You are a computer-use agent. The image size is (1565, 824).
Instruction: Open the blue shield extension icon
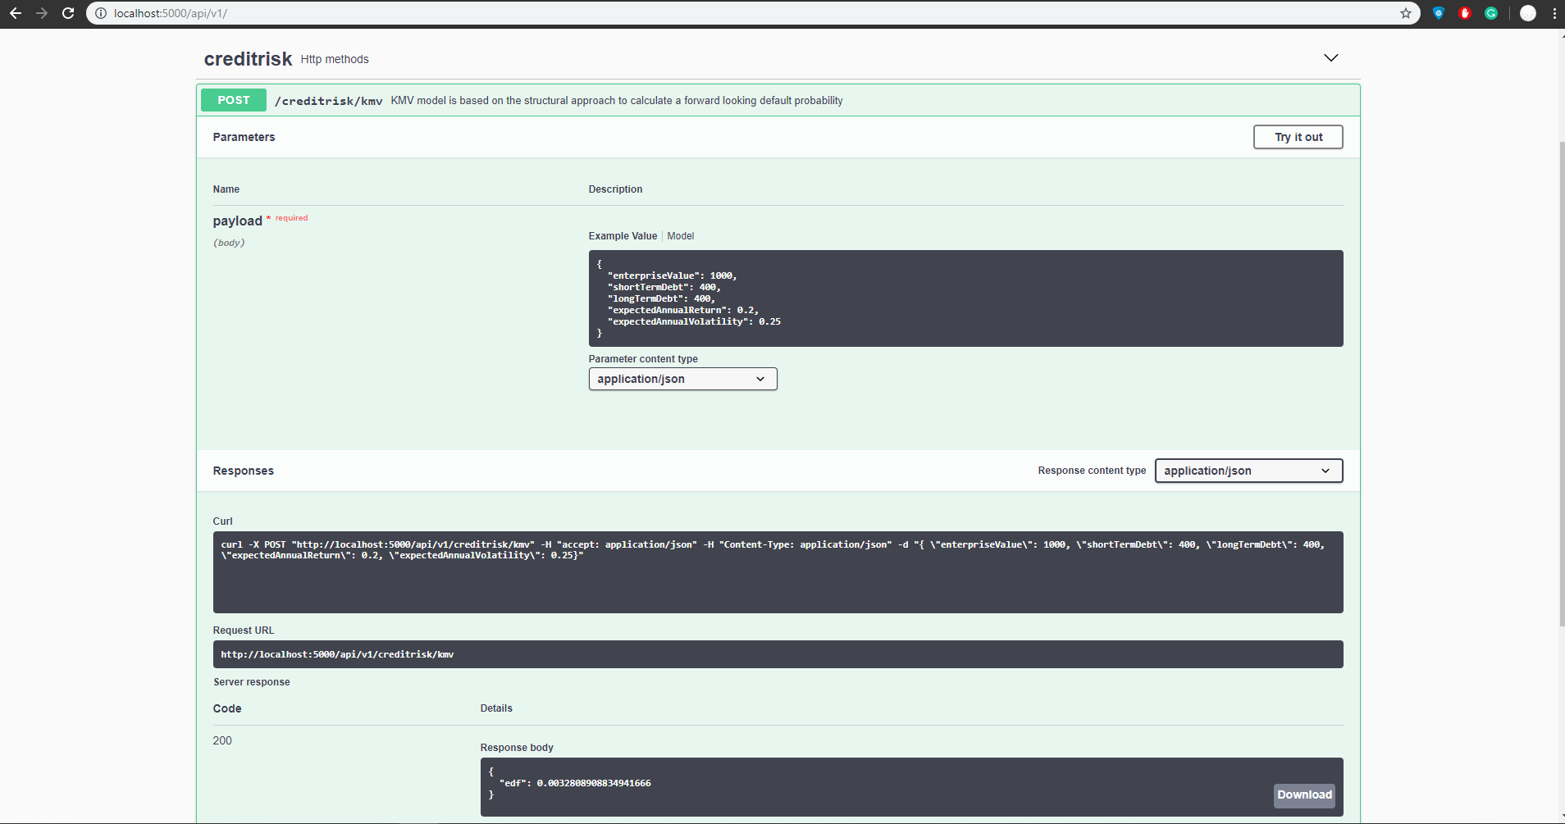coord(1438,13)
